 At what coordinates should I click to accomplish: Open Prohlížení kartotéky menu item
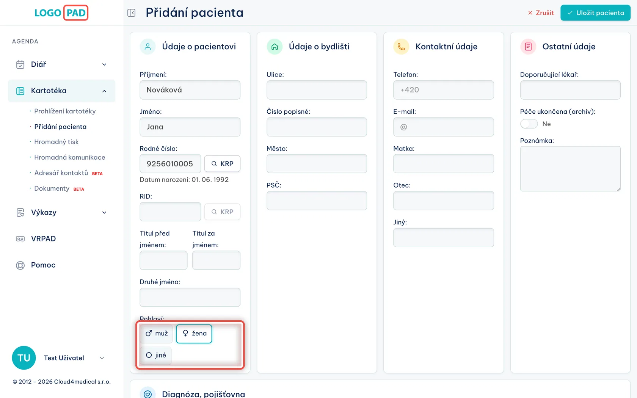pyautogui.click(x=65, y=111)
